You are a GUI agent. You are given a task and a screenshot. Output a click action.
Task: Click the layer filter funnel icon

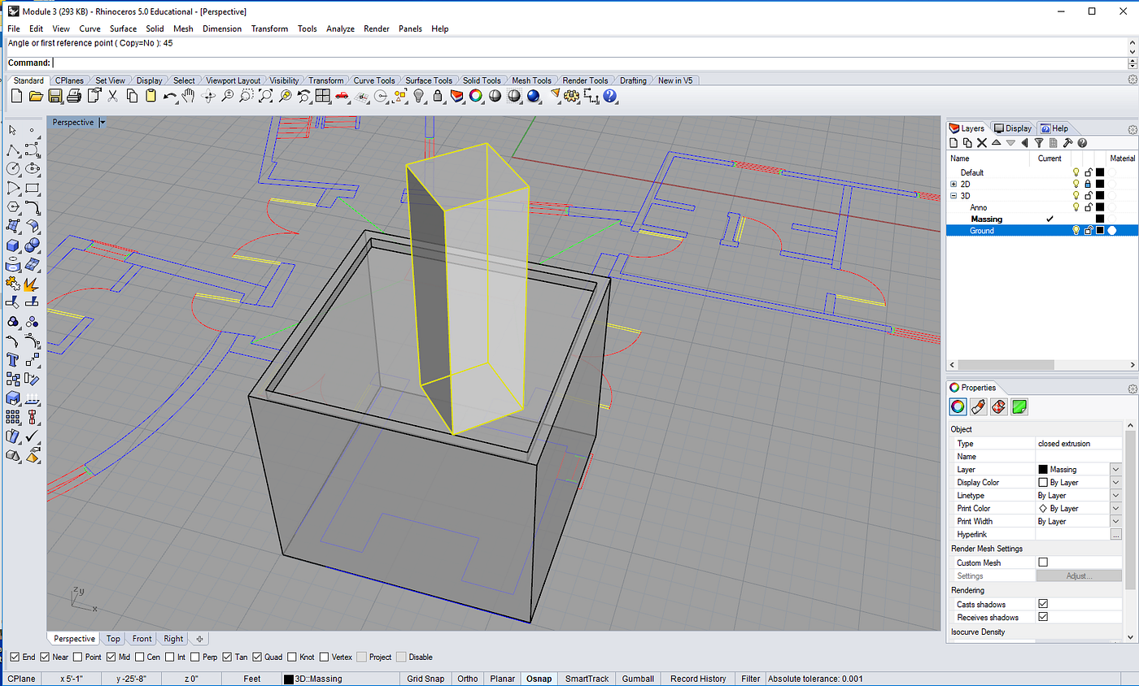(1039, 143)
